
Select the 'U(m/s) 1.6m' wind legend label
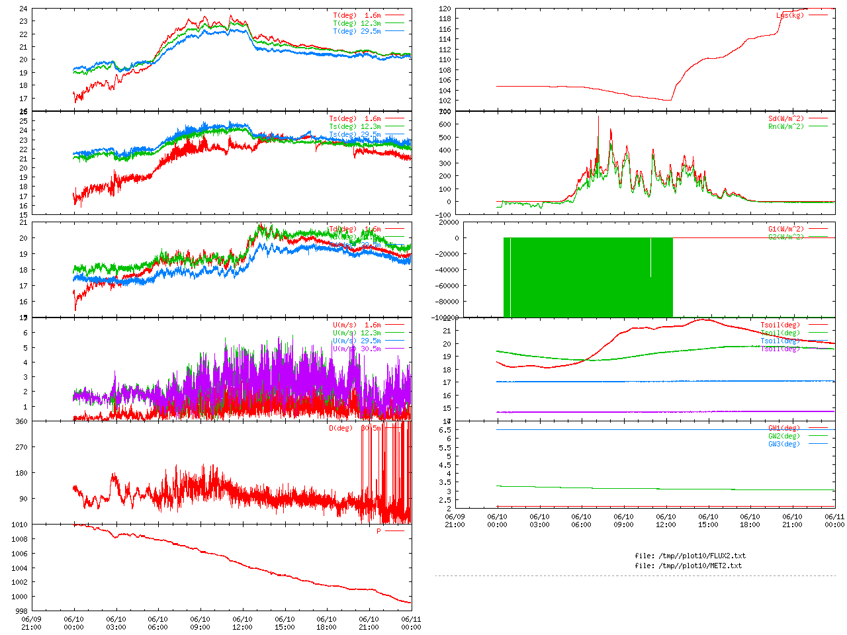[357, 325]
